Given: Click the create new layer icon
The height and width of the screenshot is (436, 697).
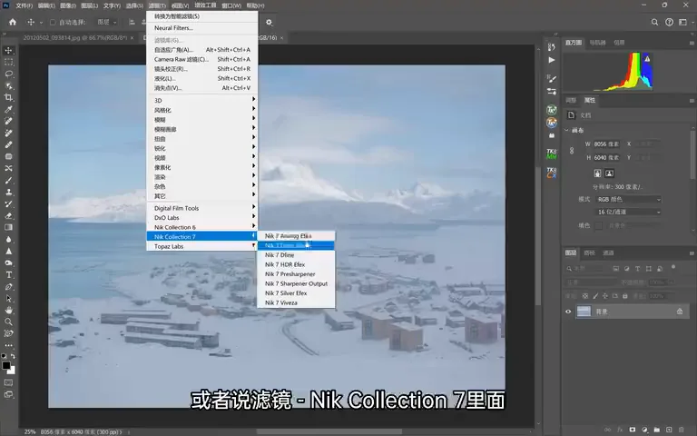Looking at the screenshot, I should (x=669, y=430).
